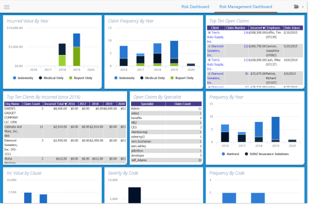The width and height of the screenshot is (309, 205).
Task: Open claim number 122 link
Action: pyautogui.click(x=246, y=46)
